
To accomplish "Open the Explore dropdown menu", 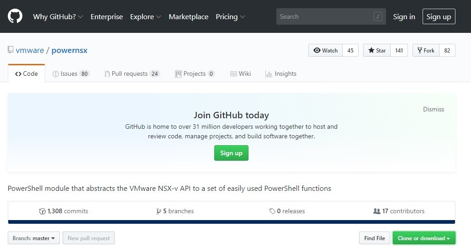I will [145, 16].
